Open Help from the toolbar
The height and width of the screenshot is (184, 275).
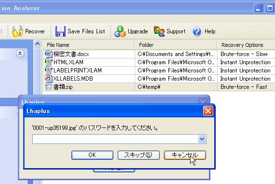click(x=210, y=31)
